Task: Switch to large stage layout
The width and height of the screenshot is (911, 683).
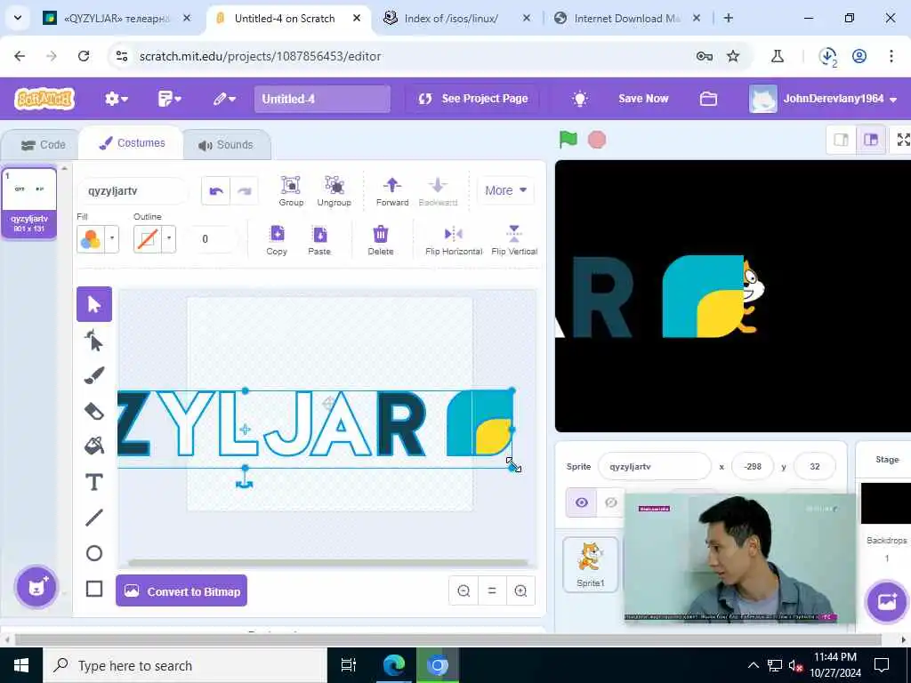Action: [871, 140]
